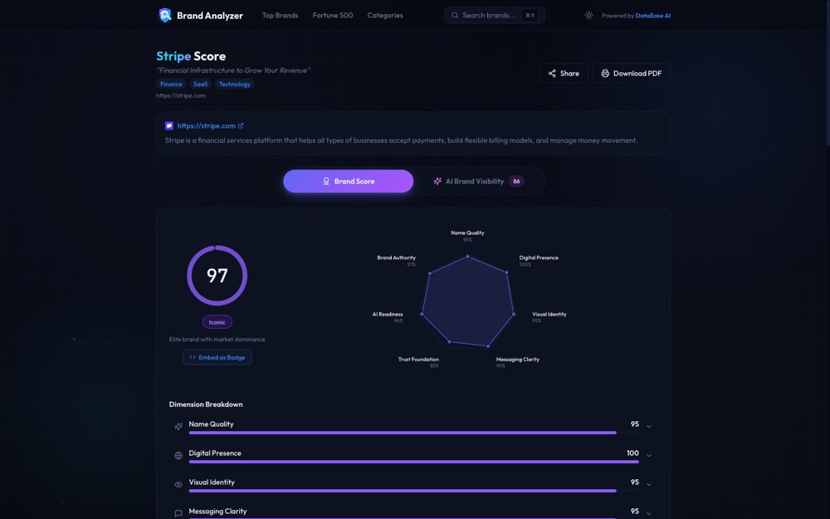
Task: Click the Brand Authority label on radar chart
Action: tap(396, 258)
